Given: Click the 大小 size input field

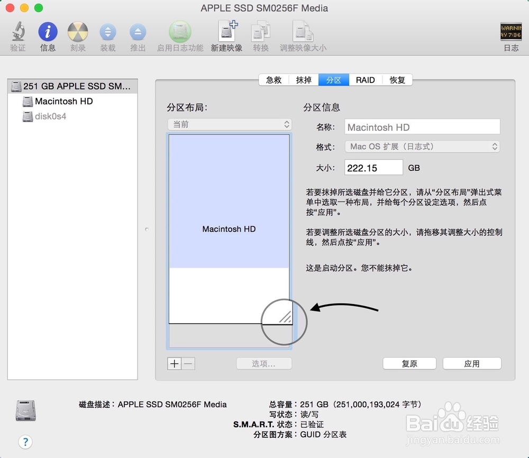Looking at the screenshot, I should (373, 167).
